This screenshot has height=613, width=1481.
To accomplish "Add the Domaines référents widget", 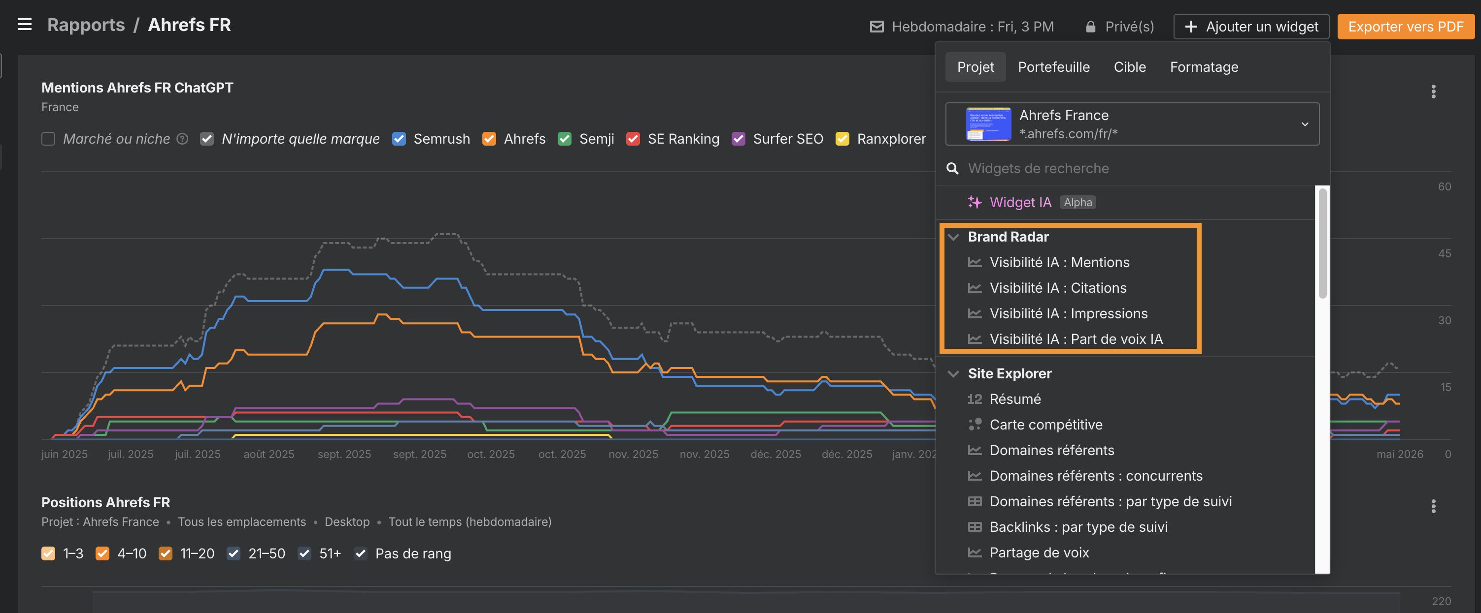I will pyautogui.click(x=1051, y=451).
